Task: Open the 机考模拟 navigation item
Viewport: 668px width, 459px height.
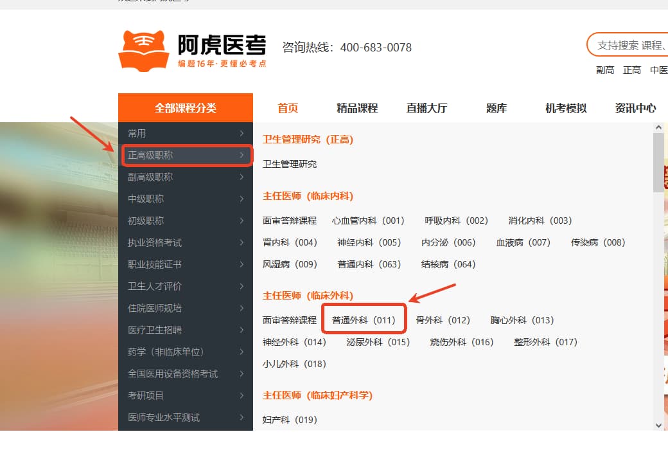Action: [x=566, y=108]
